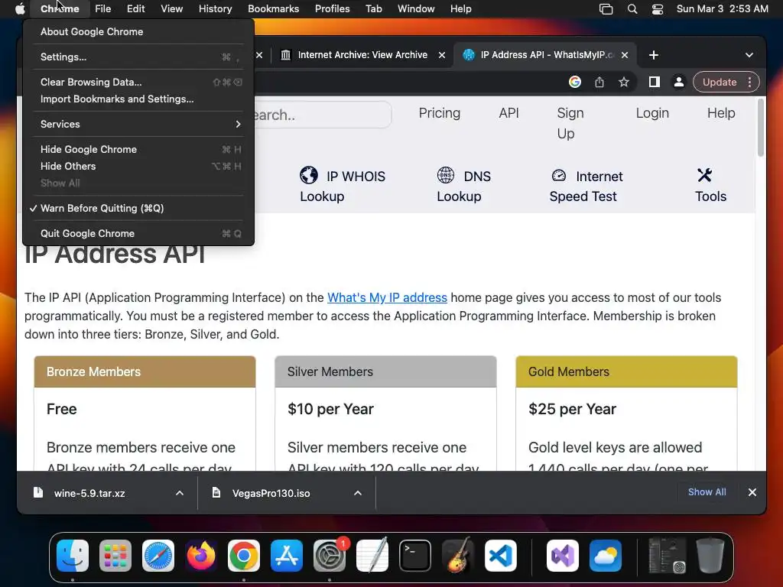Viewport: 783px width, 587px height.
Task: Click the Google account icon in address bar
Action: (x=575, y=82)
